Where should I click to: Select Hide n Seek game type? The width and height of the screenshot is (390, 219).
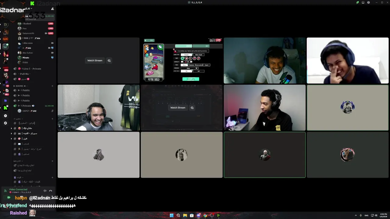198,55
